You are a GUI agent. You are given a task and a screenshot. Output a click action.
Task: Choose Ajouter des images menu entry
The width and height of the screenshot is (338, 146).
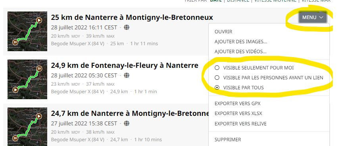click(241, 42)
